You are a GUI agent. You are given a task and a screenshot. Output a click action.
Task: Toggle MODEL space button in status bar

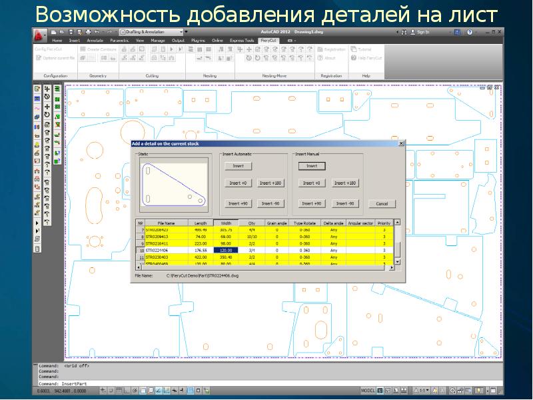coord(367,390)
